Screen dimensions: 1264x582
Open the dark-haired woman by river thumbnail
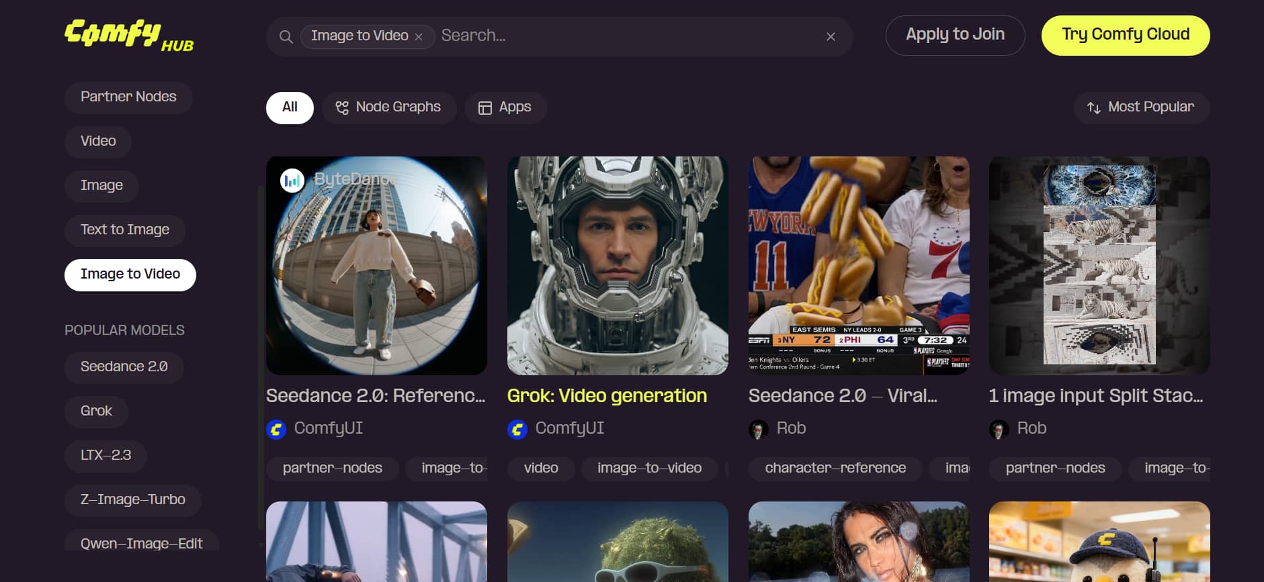point(859,542)
